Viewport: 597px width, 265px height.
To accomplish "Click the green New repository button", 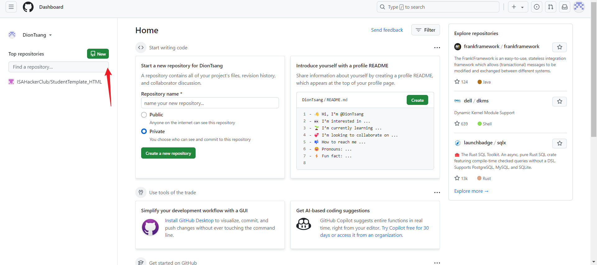I will [x=98, y=54].
